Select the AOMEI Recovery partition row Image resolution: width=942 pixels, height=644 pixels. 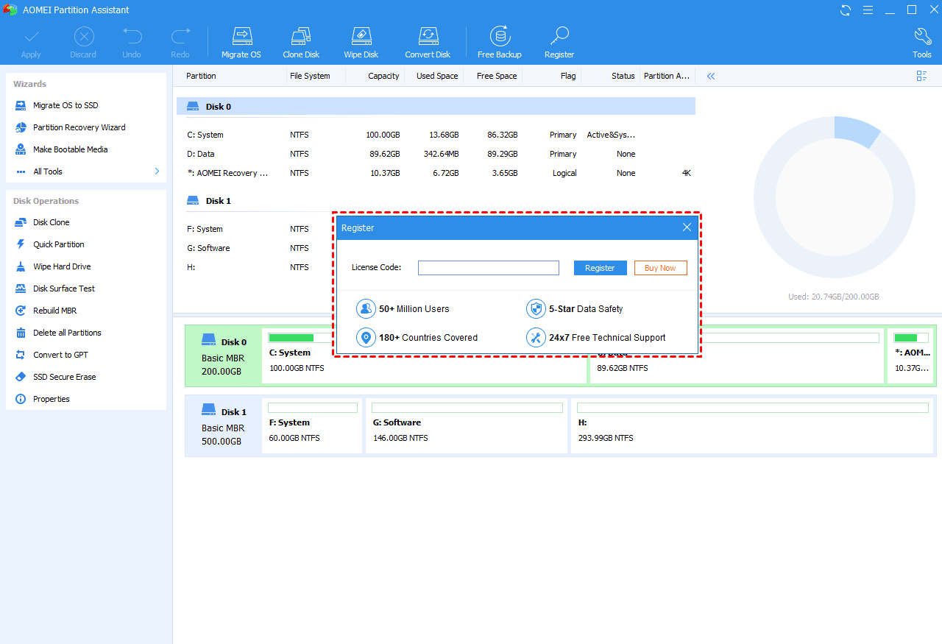436,173
